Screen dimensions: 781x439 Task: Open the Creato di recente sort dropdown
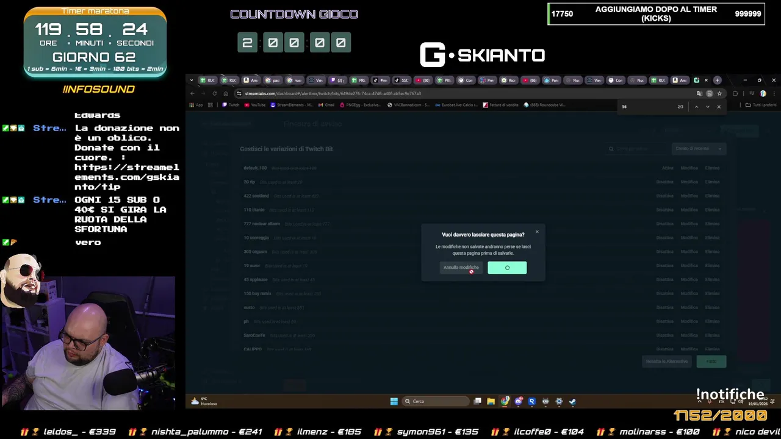[x=699, y=149]
